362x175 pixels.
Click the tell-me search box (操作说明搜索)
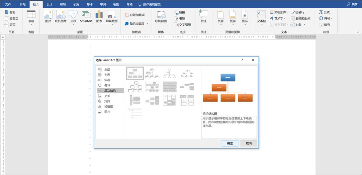pyautogui.click(x=150, y=4)
